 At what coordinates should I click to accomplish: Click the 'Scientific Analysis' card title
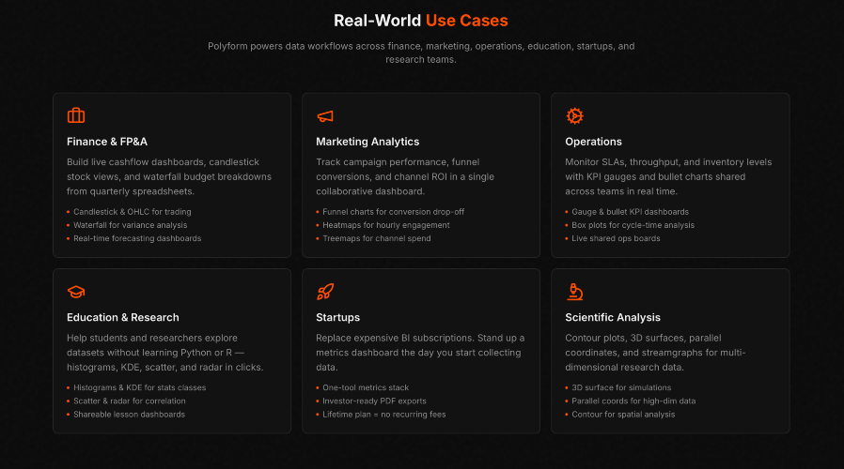pyautogui.click(x=613, y=317)
